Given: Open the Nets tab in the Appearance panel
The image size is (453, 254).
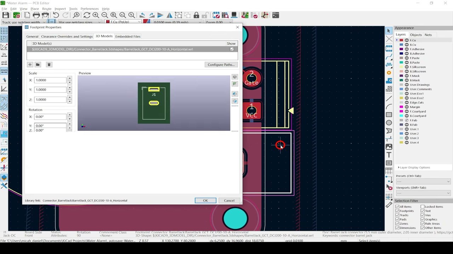Looking at the screenshot, I should point(428,35).
